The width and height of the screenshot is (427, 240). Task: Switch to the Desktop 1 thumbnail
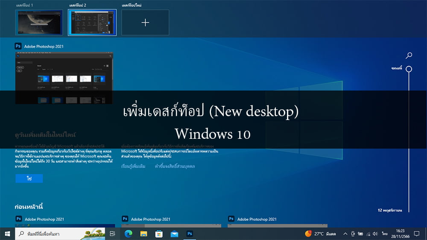coord(39,22)
